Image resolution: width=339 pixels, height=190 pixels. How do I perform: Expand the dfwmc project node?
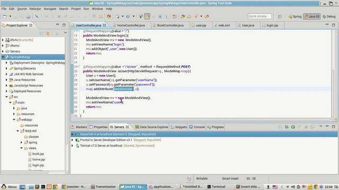tap(3, 46)
